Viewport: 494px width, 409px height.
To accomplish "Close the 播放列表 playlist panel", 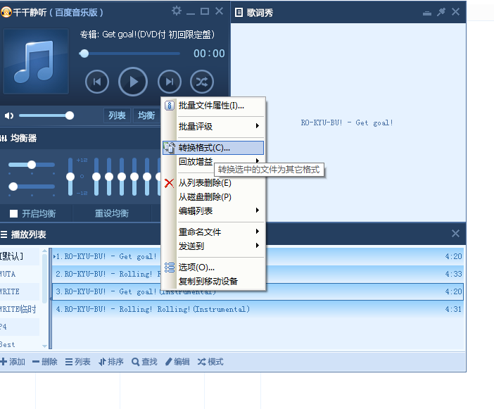I will click(455, 234).
